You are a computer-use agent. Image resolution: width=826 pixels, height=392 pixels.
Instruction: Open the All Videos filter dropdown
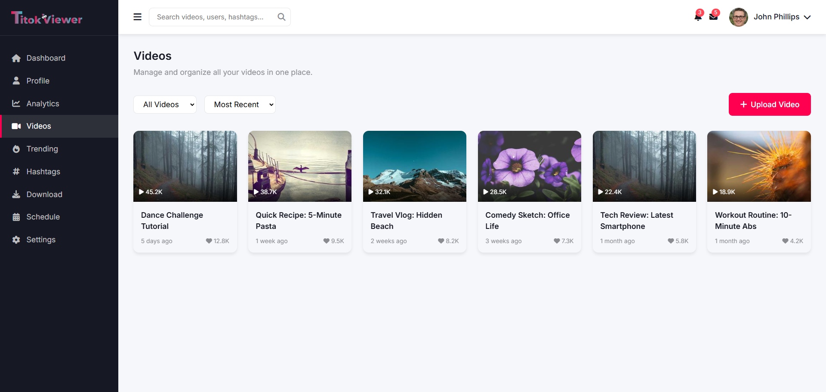165,104
